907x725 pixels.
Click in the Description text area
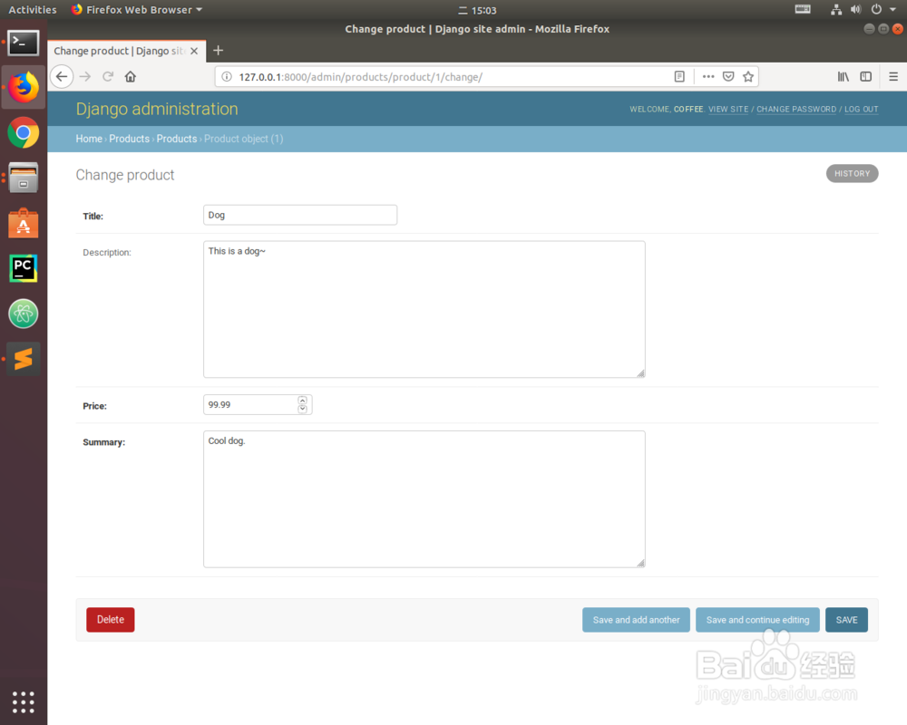424,309
